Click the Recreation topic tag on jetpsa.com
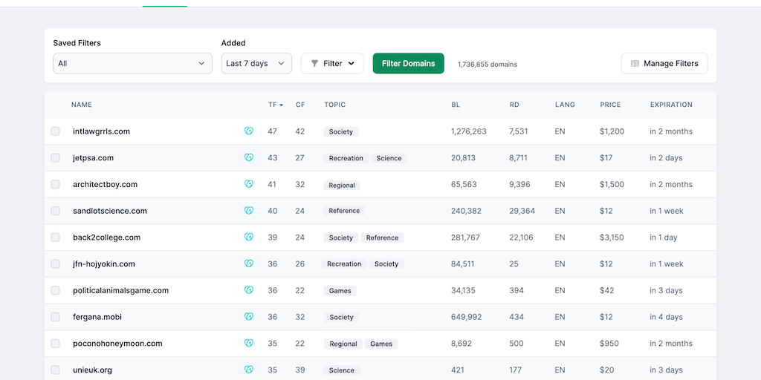Image resolution: width=761 pixels, height=380 pixels. pos(346,158)
